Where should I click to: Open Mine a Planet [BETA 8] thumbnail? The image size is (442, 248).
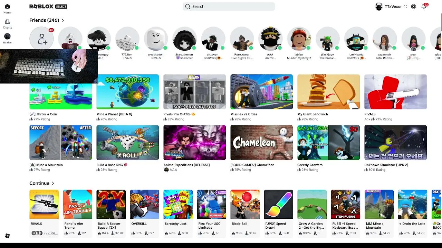pos(127,92)
